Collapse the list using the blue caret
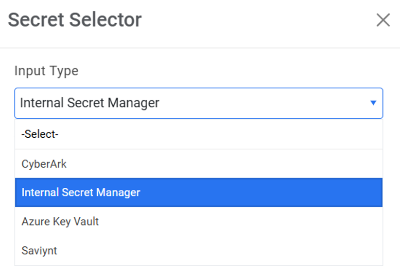The width and height of the screenshot is (400, 275). pyautogui.click(x=373, y=103)
